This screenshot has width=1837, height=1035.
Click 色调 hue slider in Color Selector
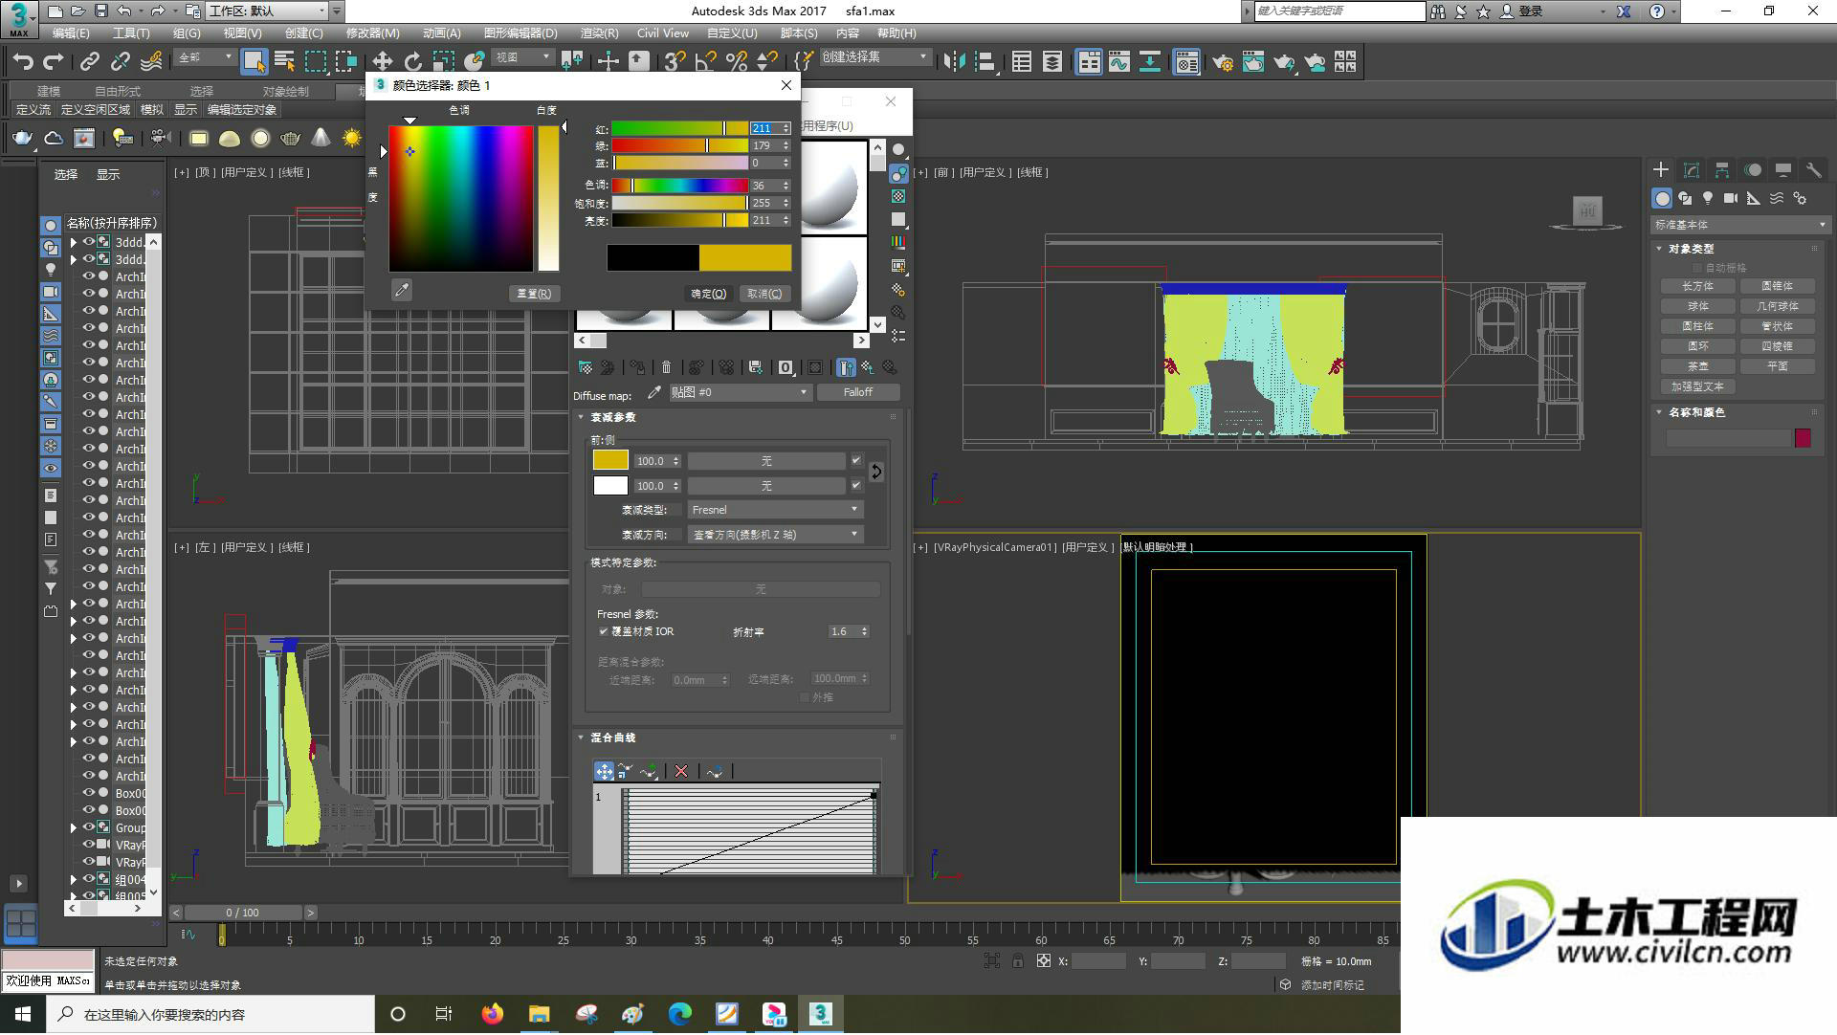(x=679, y=186)
